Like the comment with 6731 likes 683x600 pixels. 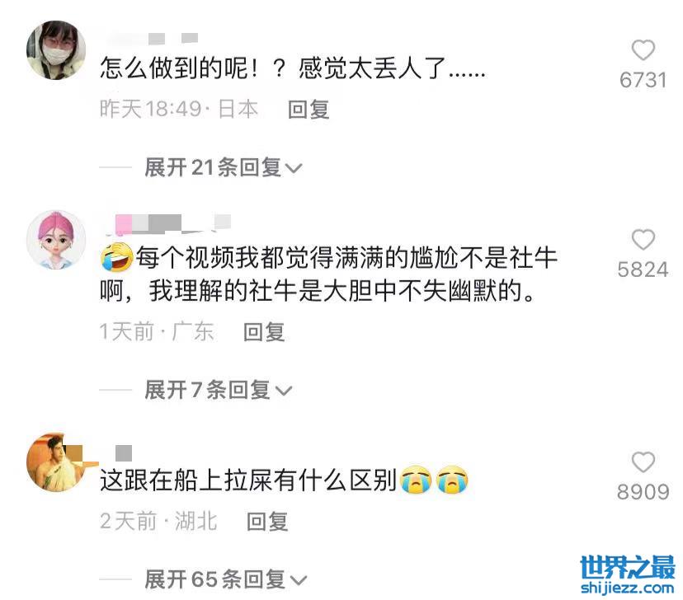(643, 50)
